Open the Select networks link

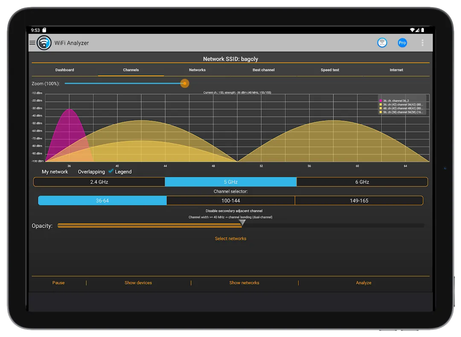[230, 239]
